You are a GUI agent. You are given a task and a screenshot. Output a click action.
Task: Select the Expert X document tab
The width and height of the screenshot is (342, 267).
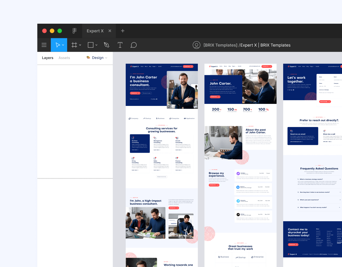[95, 31]
